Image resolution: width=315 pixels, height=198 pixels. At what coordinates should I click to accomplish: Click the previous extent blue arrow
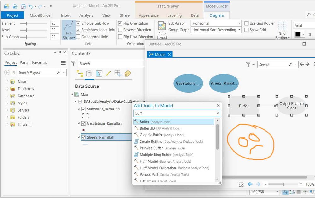pyautogui.click(x=250, y=184)
